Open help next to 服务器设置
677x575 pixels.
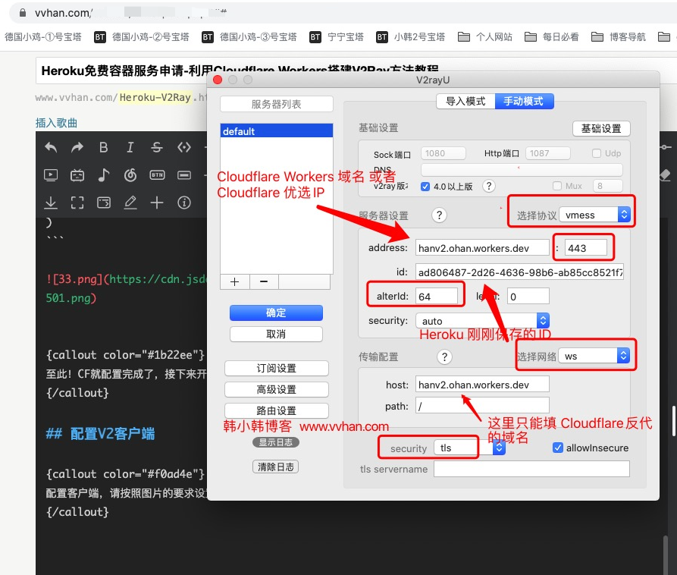439,215
